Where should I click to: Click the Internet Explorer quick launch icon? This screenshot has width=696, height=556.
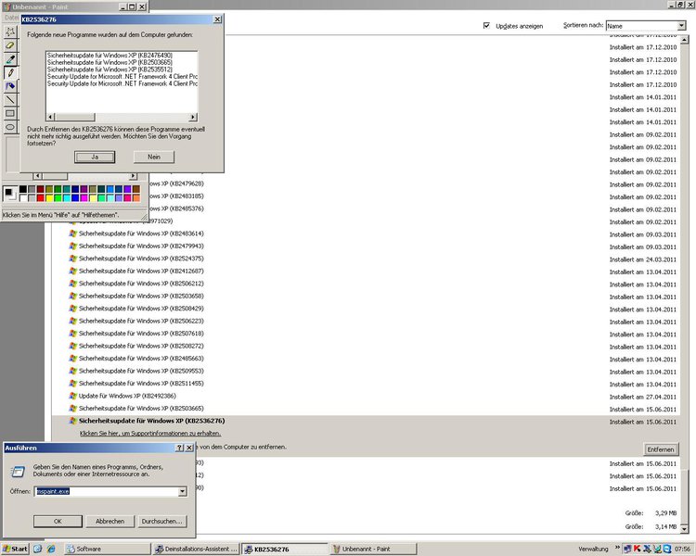(51, 549)
